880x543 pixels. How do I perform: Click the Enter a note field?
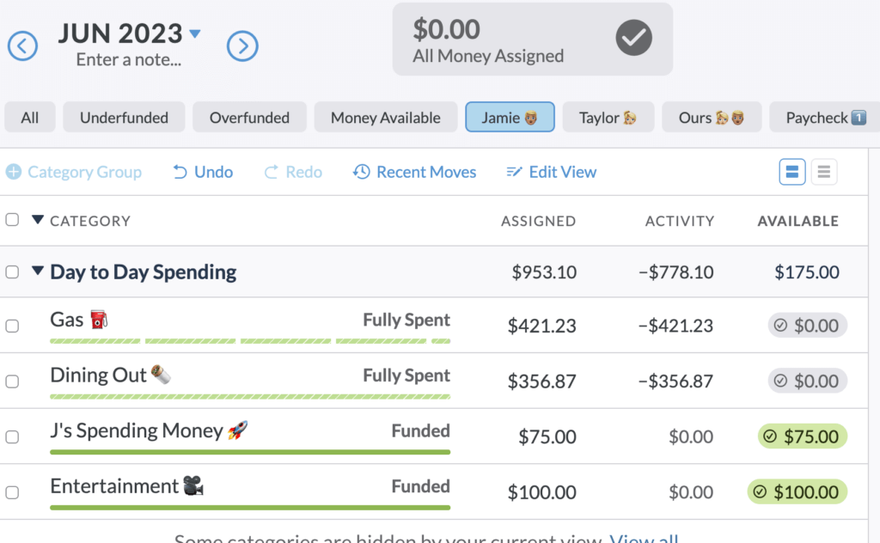[129, 60]
